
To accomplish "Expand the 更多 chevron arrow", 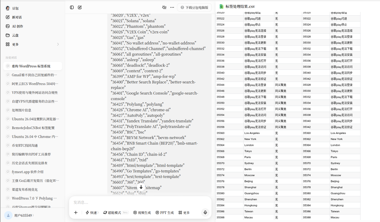I will [x=58, y=44].
